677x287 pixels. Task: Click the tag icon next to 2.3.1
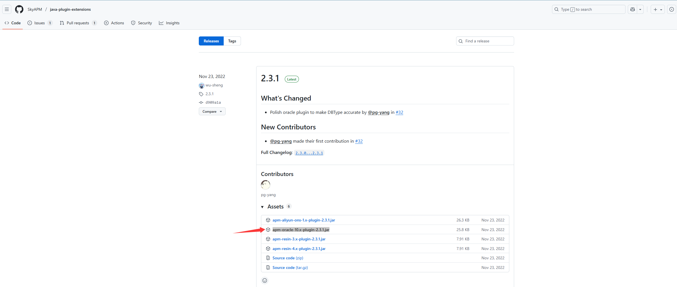tap(201, 94)
